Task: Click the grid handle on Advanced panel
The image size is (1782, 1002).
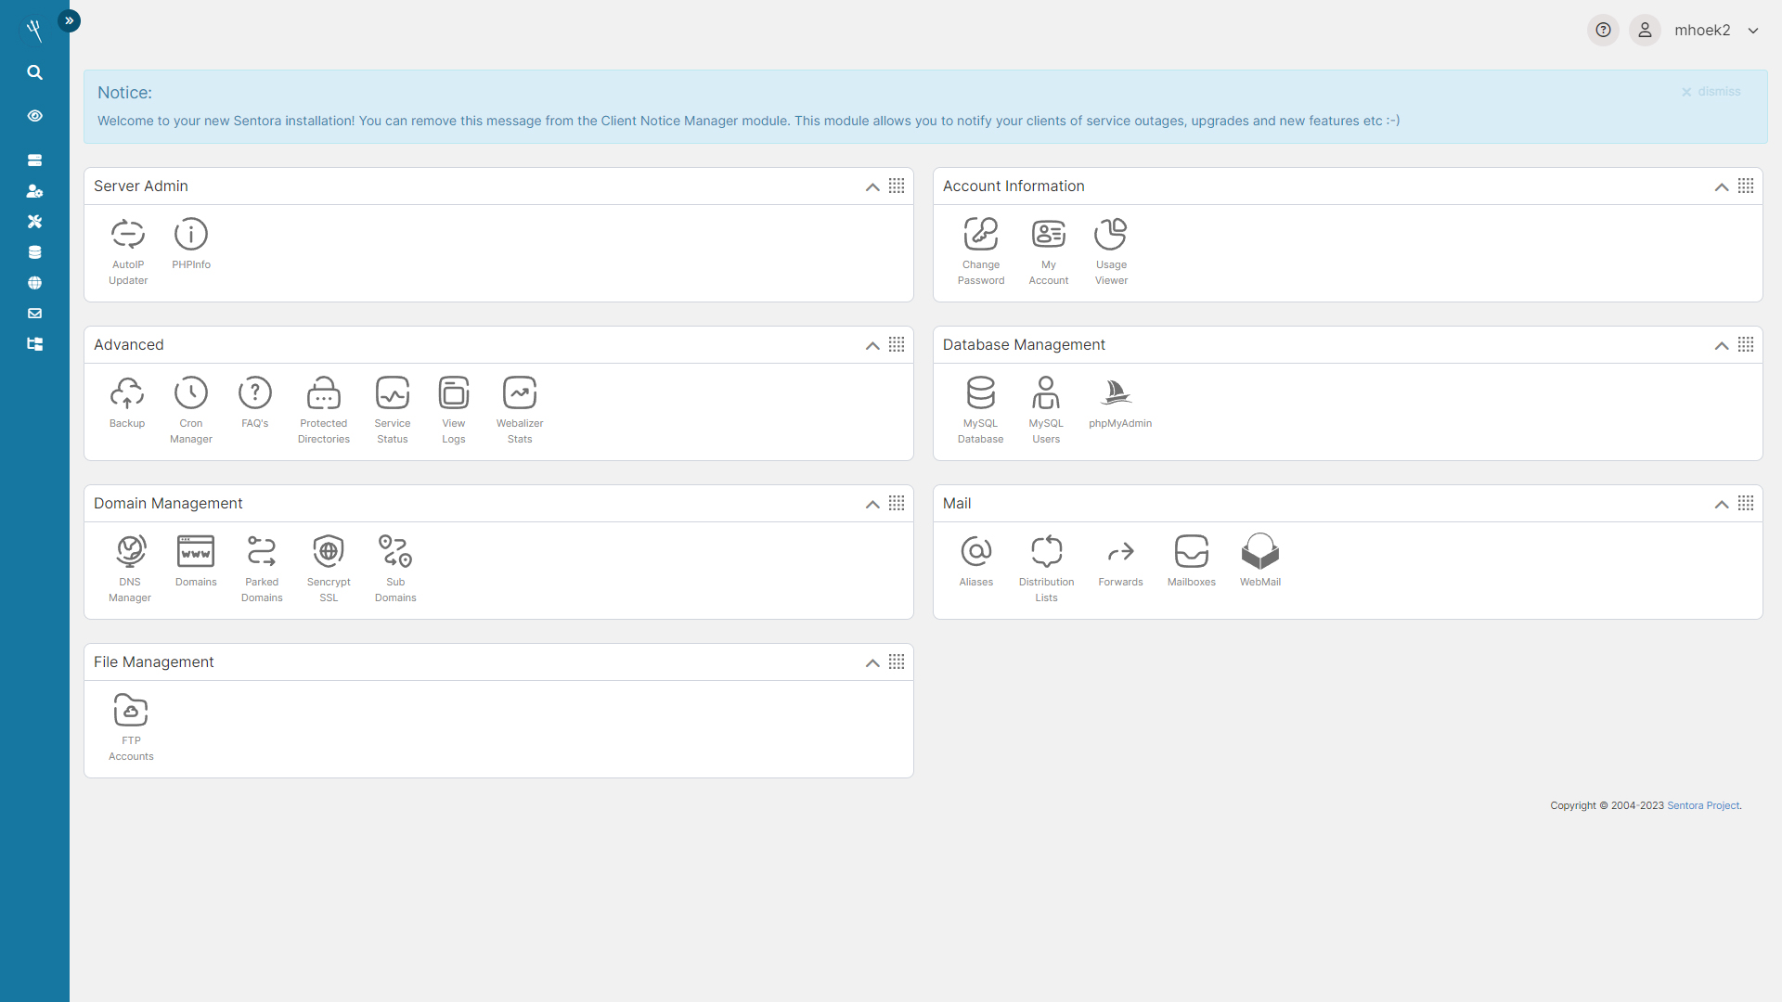Action: click(897, 344)
